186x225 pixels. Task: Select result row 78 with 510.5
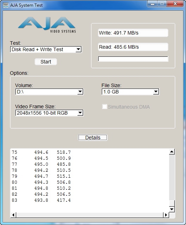(41, 170)
